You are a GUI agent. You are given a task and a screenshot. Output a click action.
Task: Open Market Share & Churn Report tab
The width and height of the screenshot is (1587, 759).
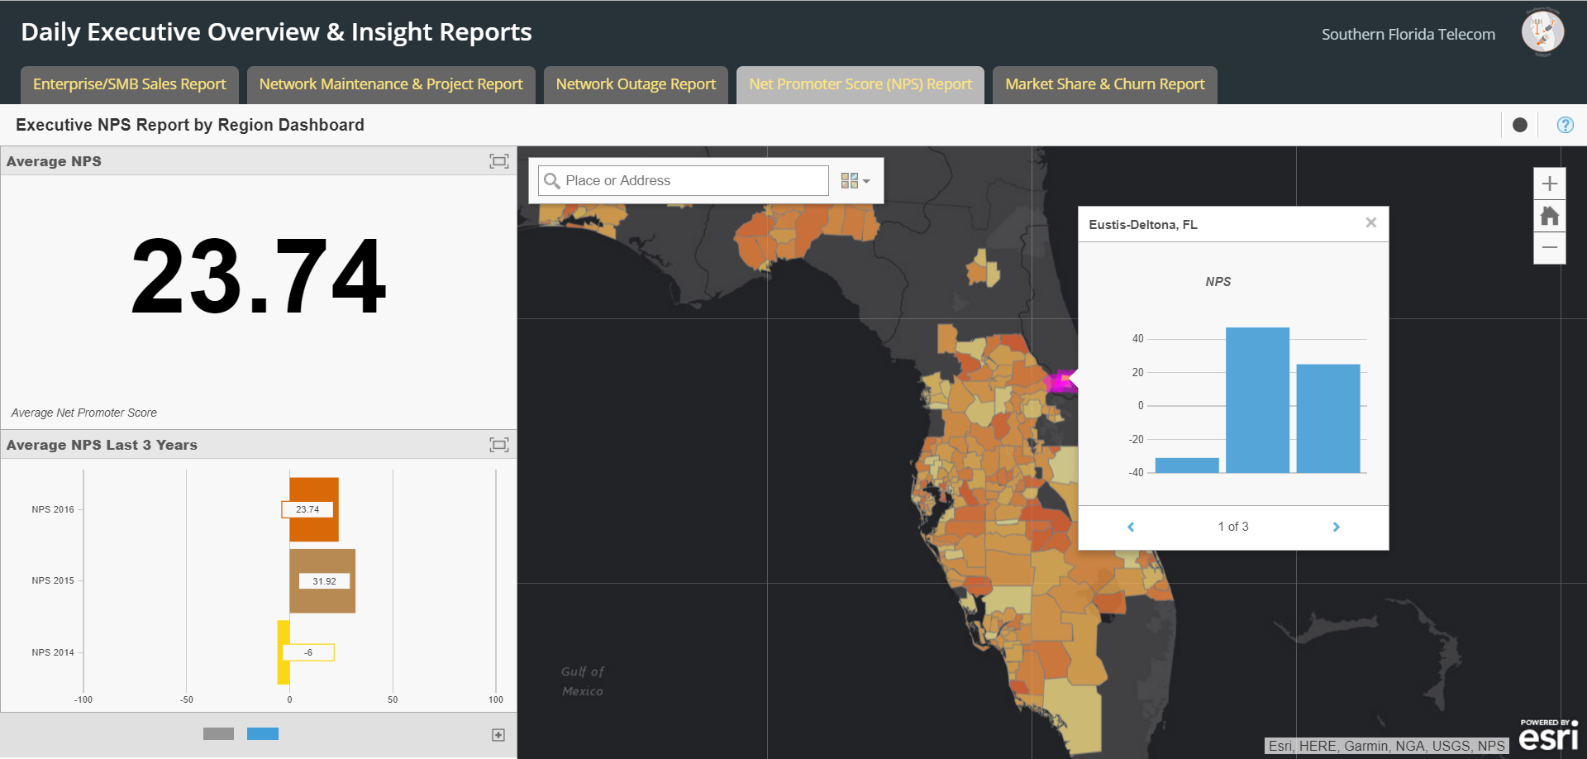tap(1104, 84)
